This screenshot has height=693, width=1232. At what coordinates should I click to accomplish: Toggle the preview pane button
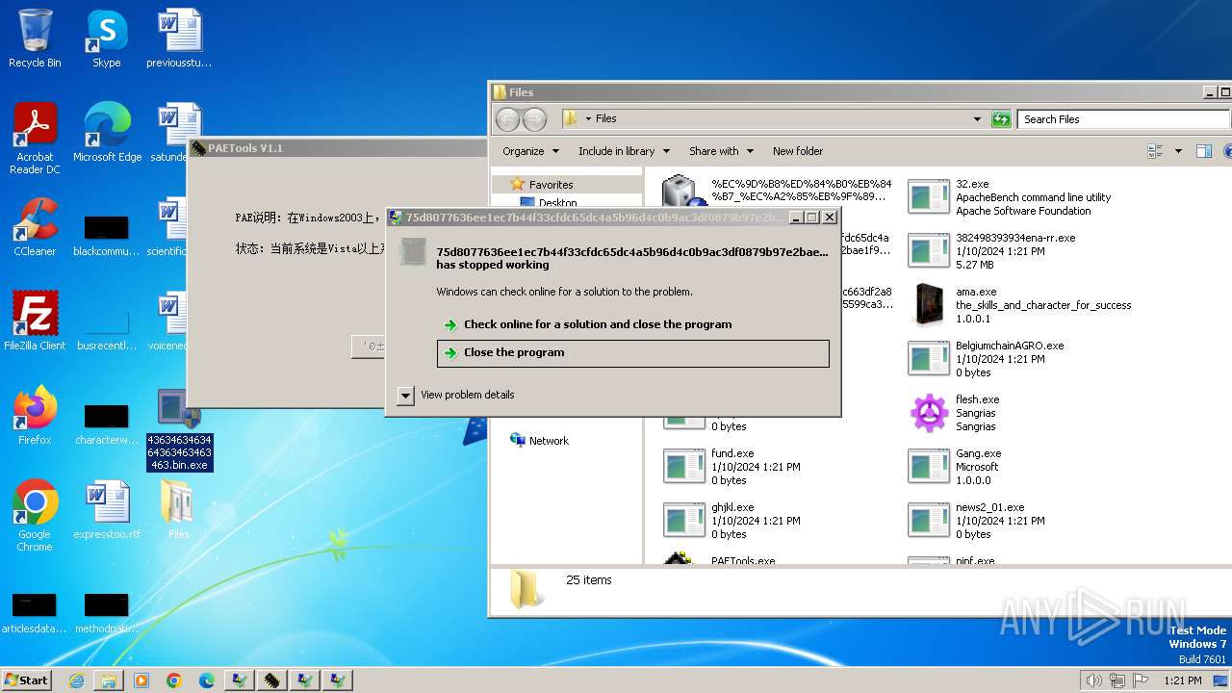pos(1203,151)
